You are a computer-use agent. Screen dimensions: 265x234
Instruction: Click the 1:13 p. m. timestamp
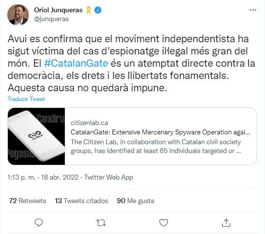pos(22,177)
